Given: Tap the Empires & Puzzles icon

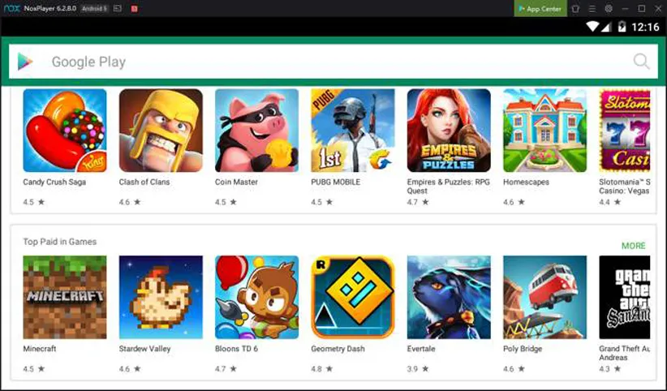Looking at the screenshot, I should [449, 130].
